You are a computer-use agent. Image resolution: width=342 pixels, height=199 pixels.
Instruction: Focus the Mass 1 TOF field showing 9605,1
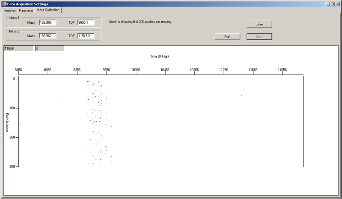click(86, 23)
